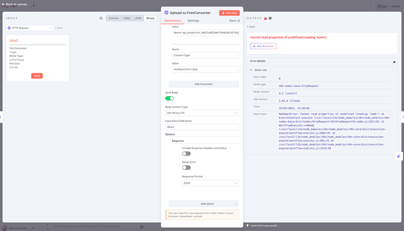Disable the Send Body toggle

pyautogui.click(x=170, y=98)
